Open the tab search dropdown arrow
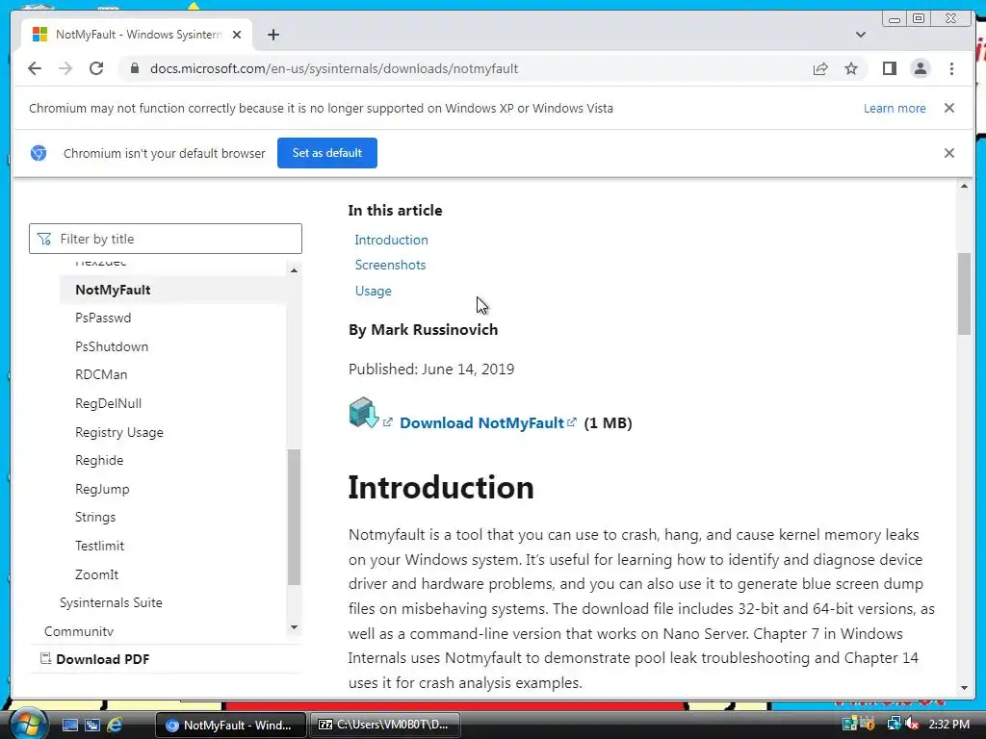The image size is (986, 739). pyautogui.click(x=860, y=35)
